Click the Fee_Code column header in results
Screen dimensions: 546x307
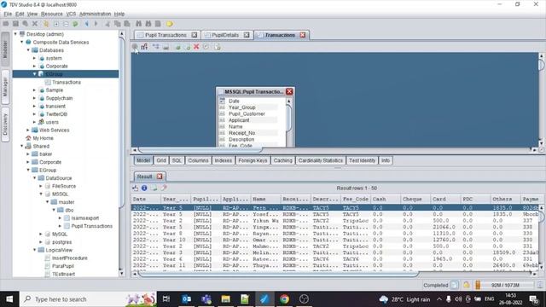356,199
